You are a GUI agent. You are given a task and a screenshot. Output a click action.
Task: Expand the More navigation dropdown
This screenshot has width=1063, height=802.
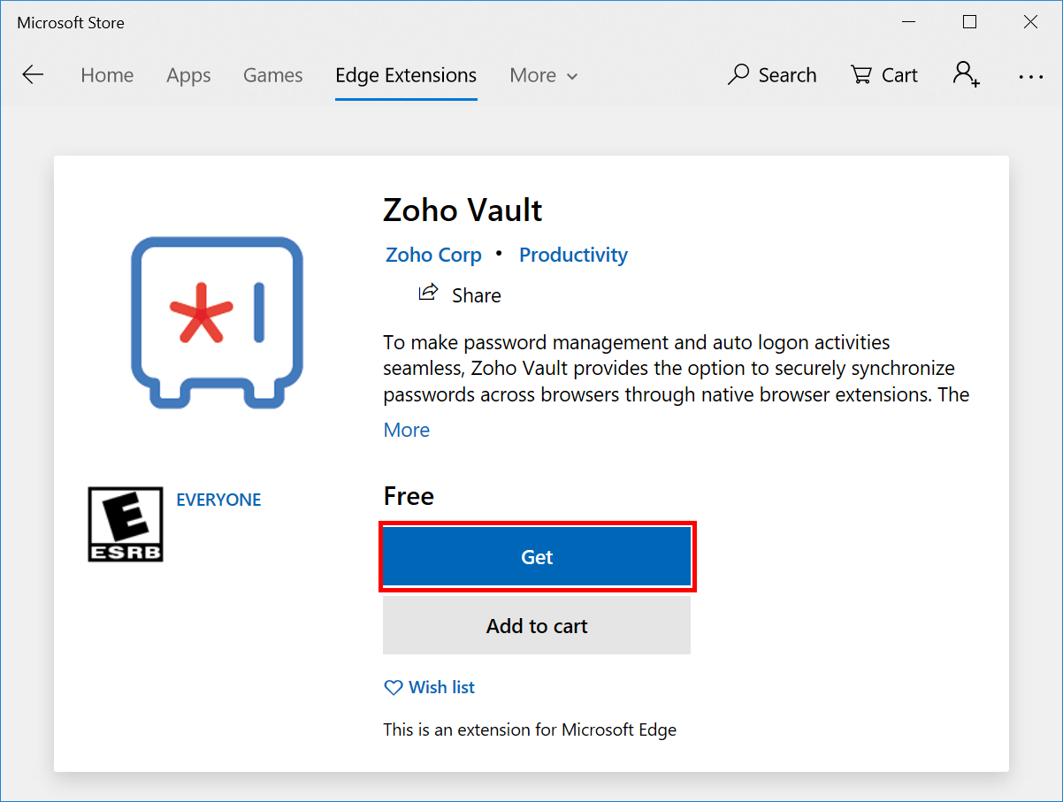click(x=543, y=76)
